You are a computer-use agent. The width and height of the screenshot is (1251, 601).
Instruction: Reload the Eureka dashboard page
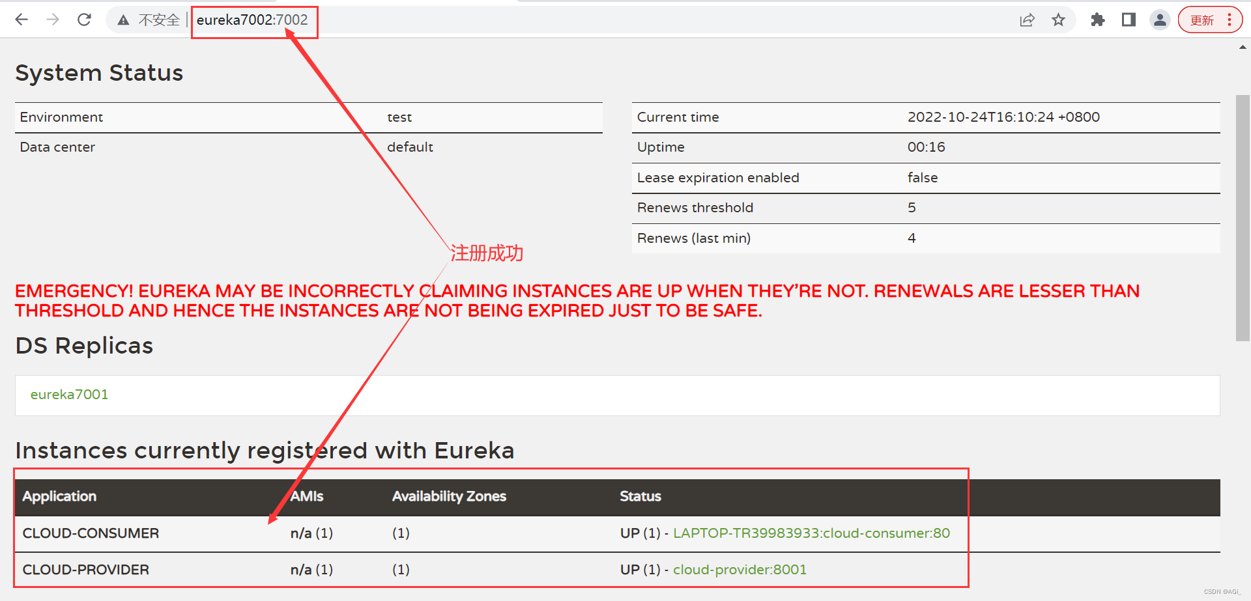coord(84,20)
